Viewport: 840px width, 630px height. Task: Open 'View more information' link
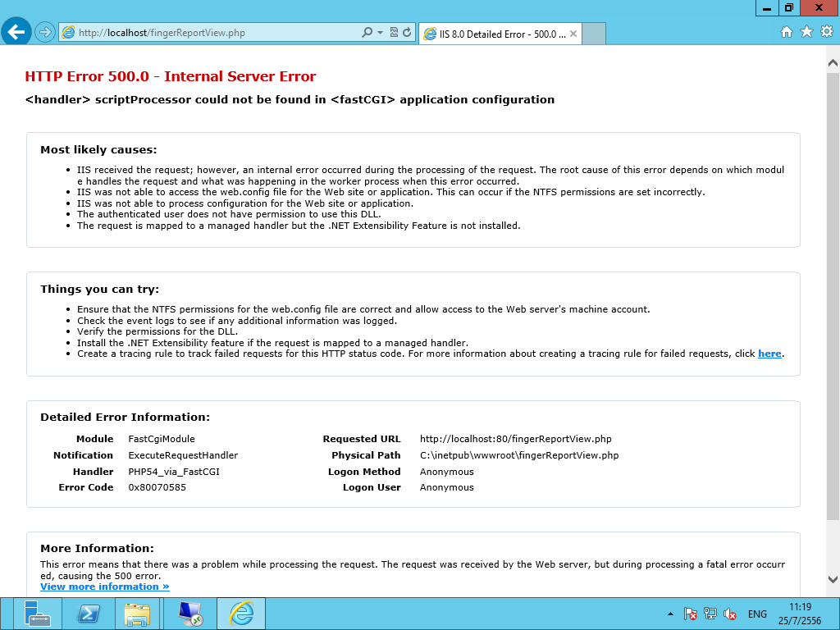point(105,587)
